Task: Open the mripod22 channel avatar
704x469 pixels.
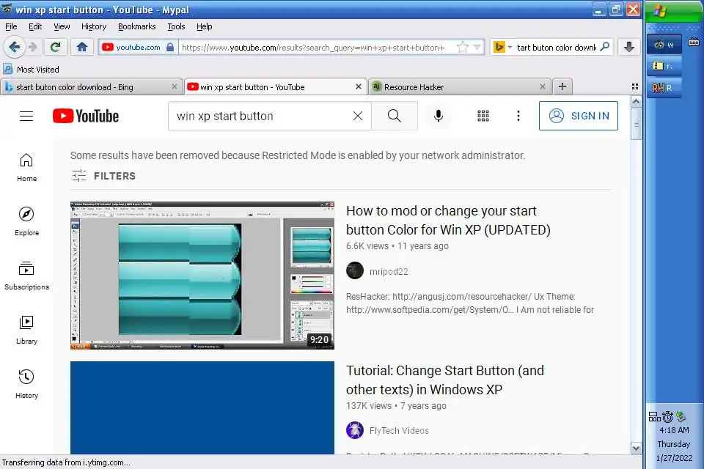Action: (355, 270)
